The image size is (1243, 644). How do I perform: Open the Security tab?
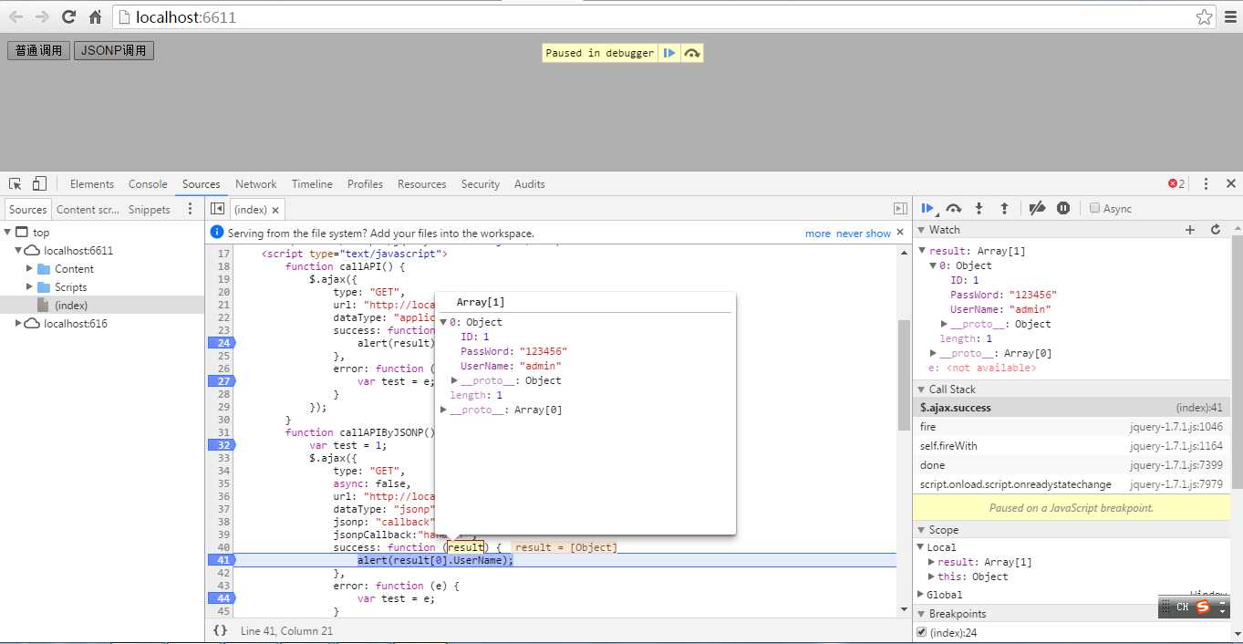click(x=481, y=183)
